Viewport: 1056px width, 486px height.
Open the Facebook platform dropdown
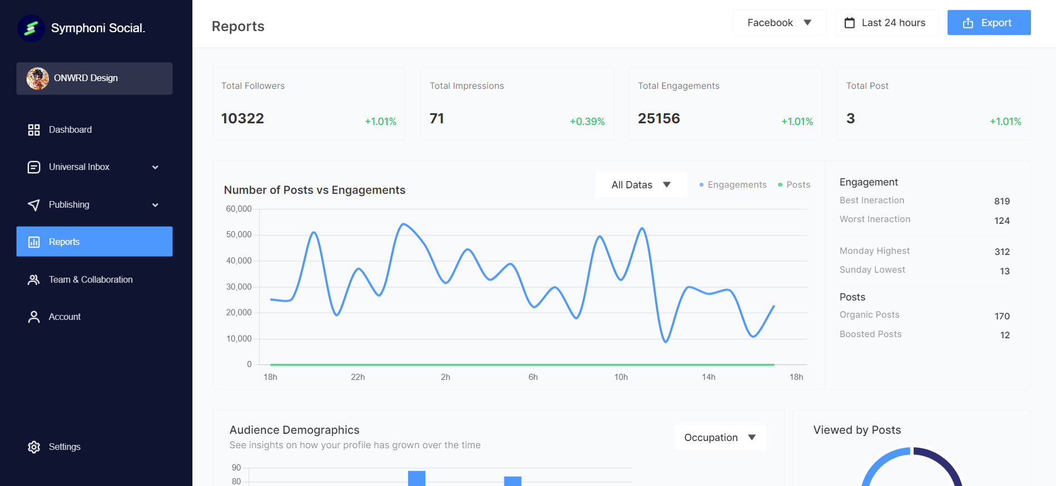[x=779, y=23]
